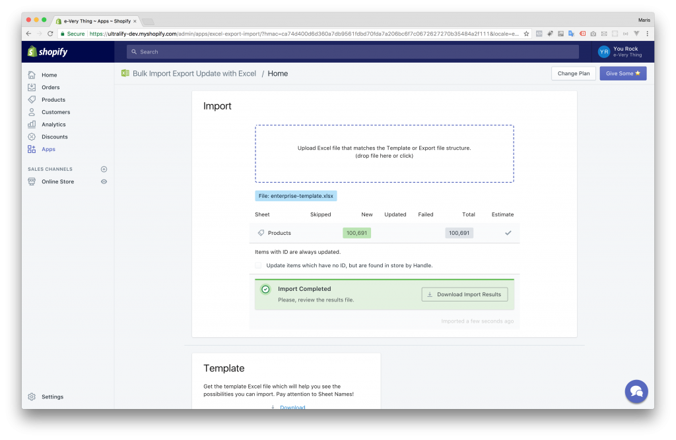The image size is (676, 440).
Task: Click the Products tag icon in sheet row
Action: click(x=261, y=233)
